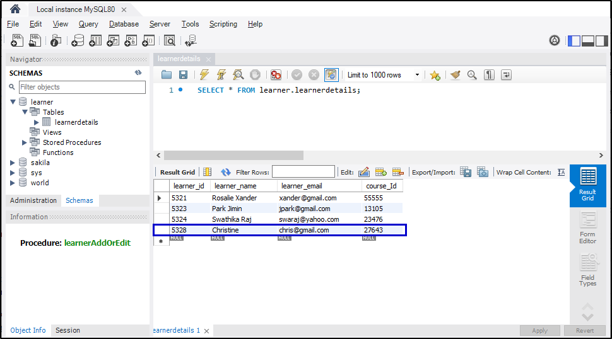Viewport: 612px width, 339px height.
Task: Expand the sakila schema
Action: coord(13,163)
